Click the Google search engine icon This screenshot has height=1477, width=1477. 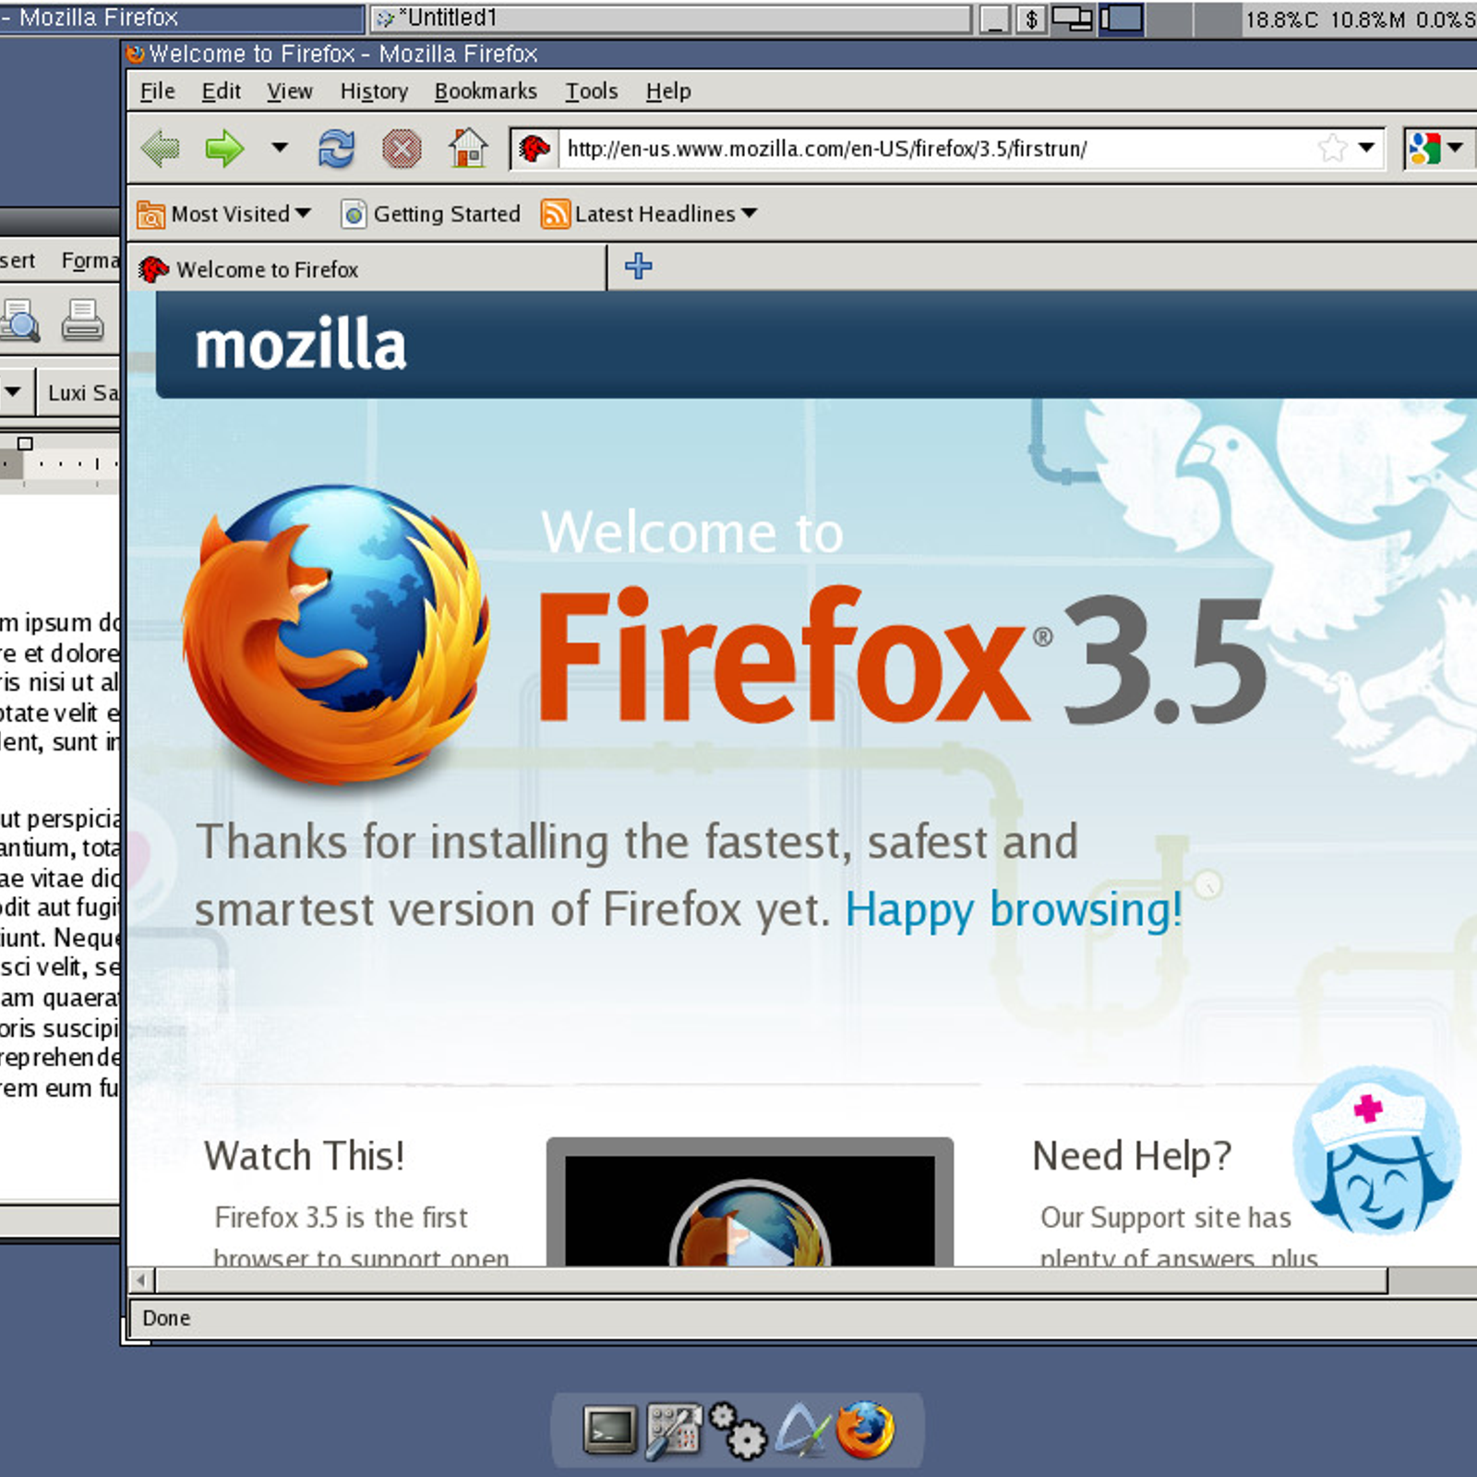1424,148
